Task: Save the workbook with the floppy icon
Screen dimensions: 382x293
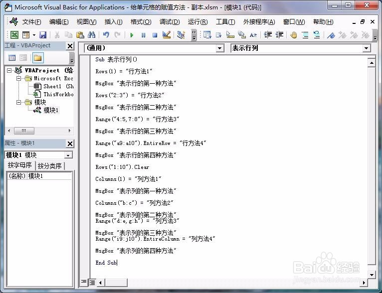Action: pos(43,35)
